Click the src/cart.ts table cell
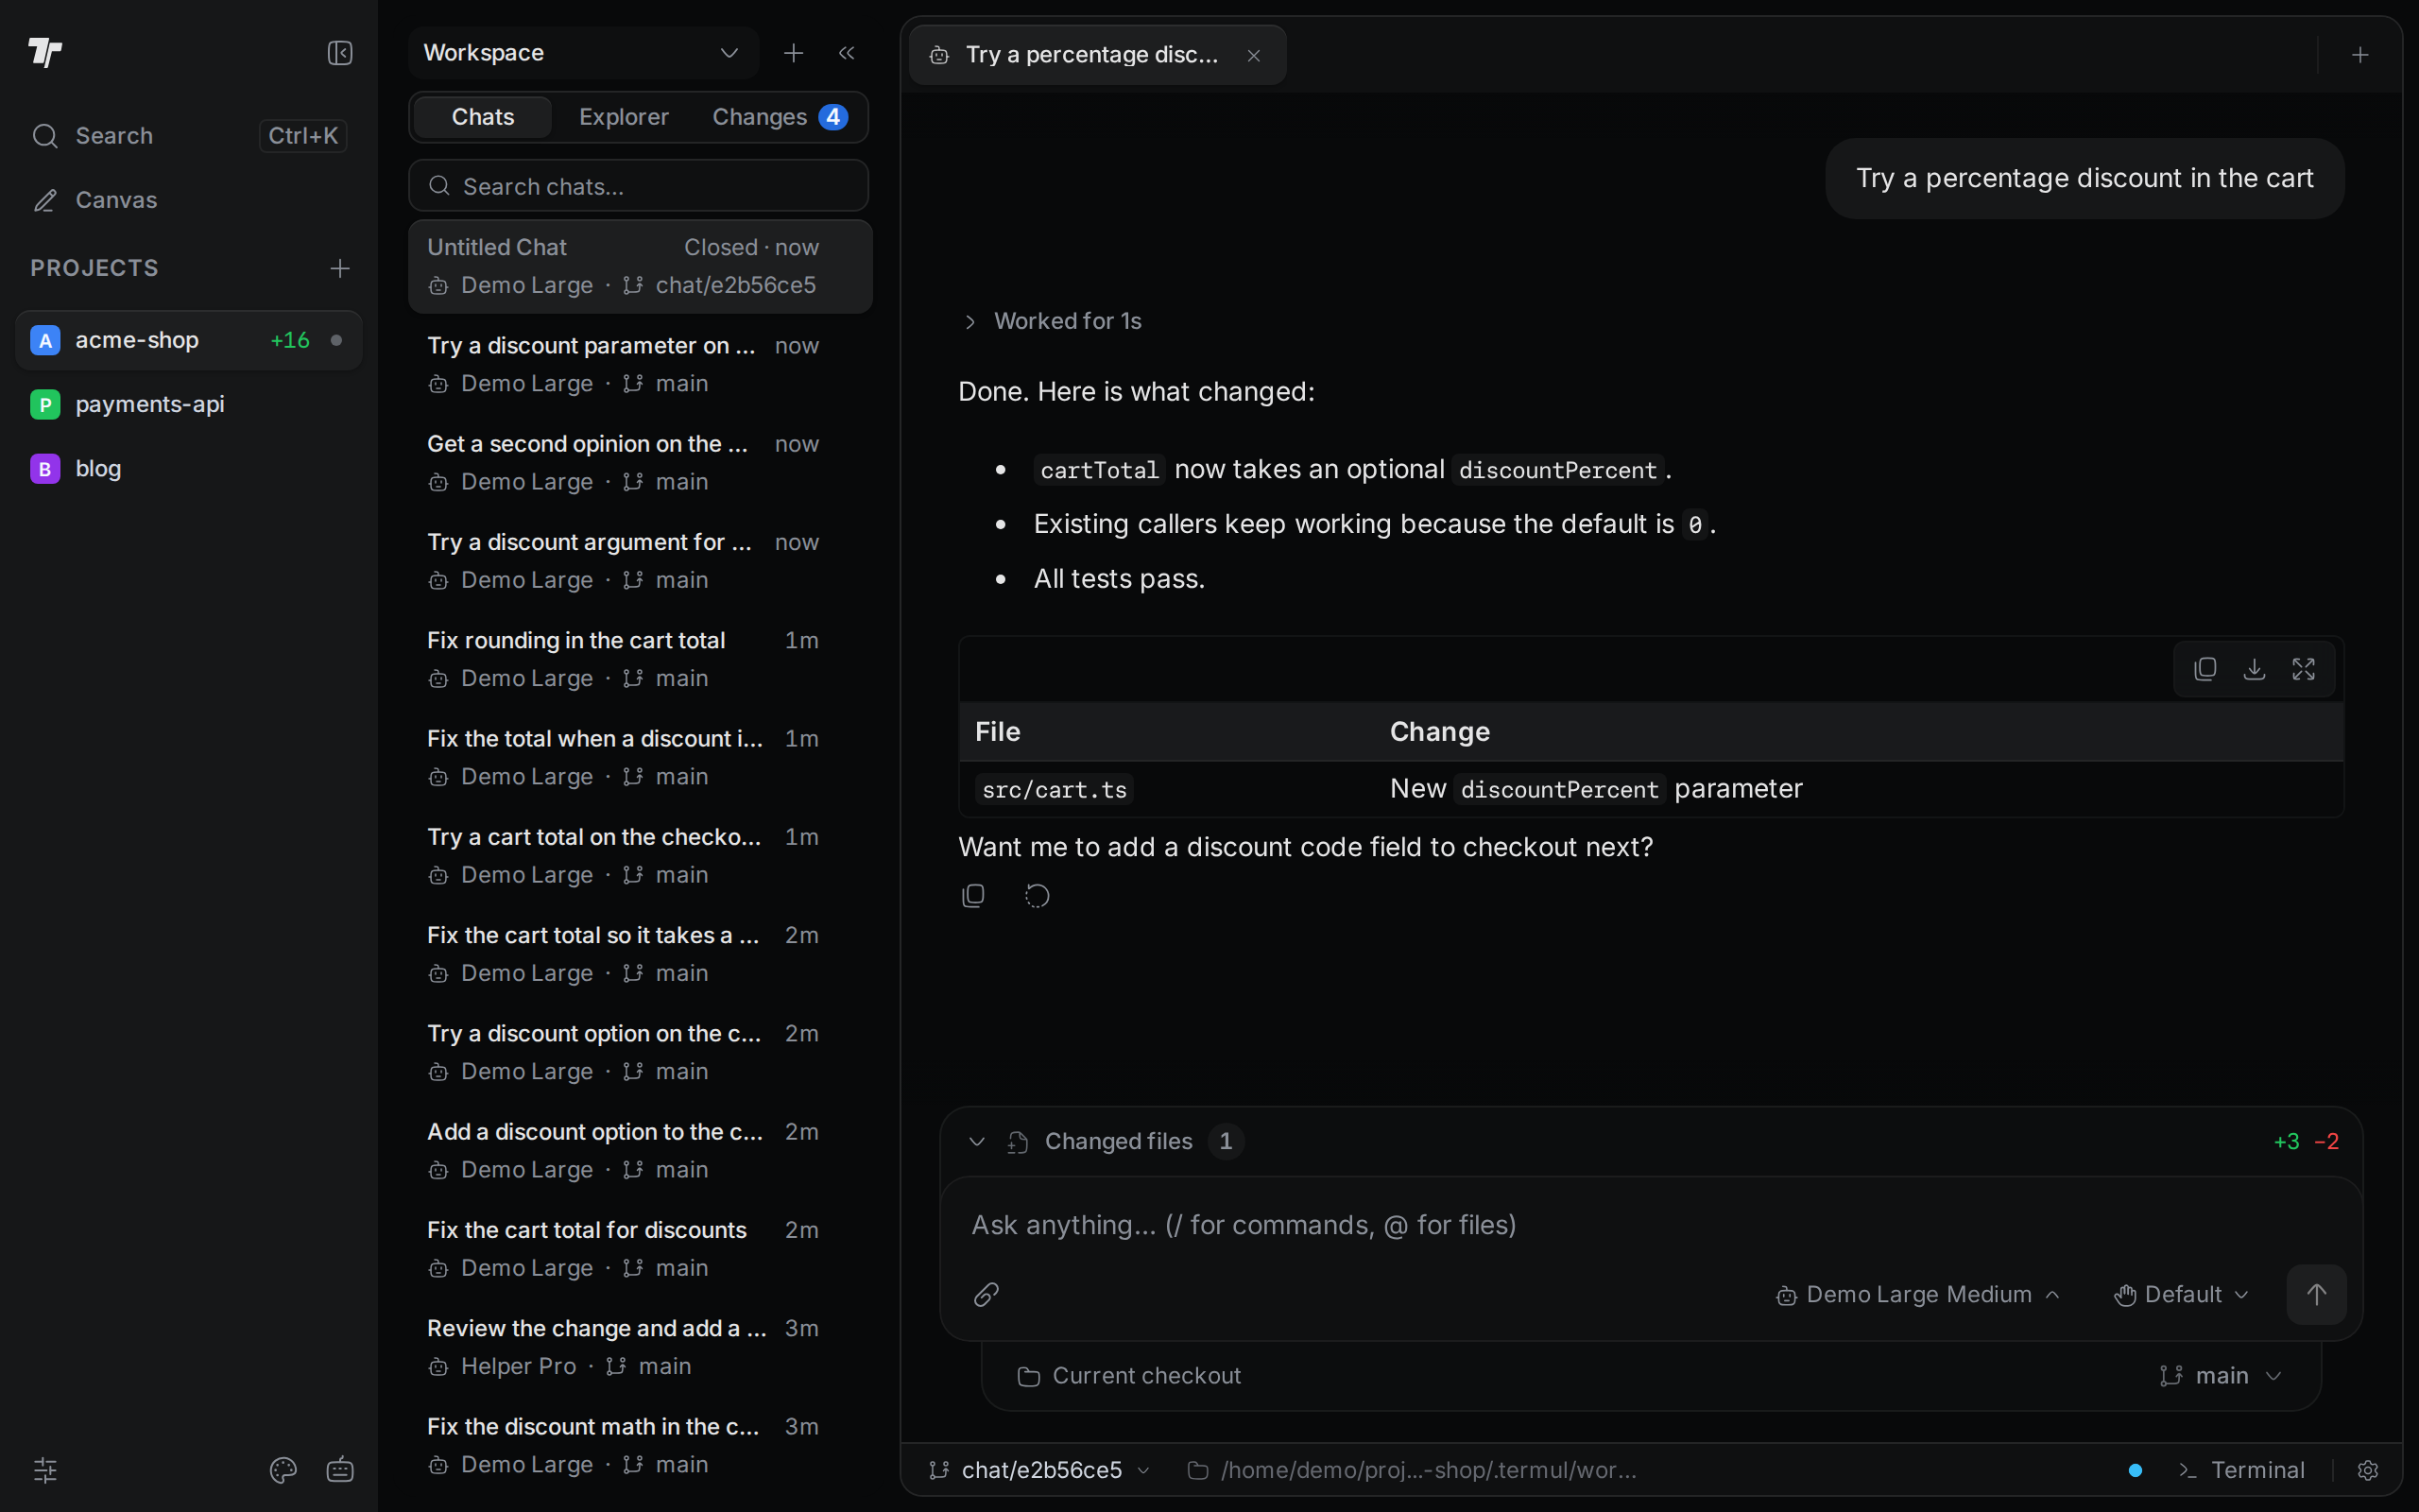 coord(1055,790)
